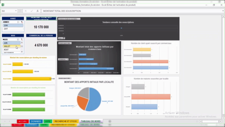Image resolution: width=225 pixels, height=127 pixels.
Task: Select JUIN in the MOIS slicer
Action: [x=12, y=43]
